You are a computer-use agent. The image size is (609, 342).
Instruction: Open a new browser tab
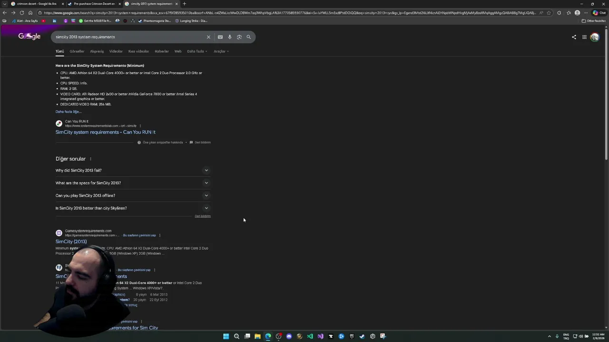pos(185,4)
